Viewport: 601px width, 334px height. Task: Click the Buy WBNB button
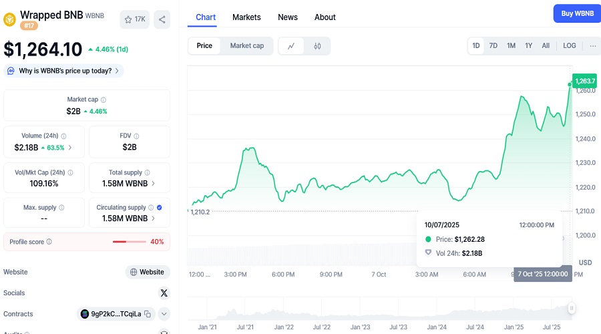coord(576,13)
